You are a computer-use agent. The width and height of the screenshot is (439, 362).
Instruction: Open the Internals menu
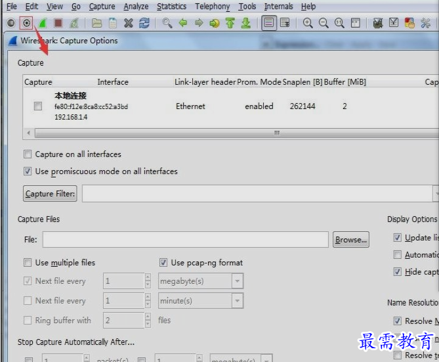tap(279, 6)
